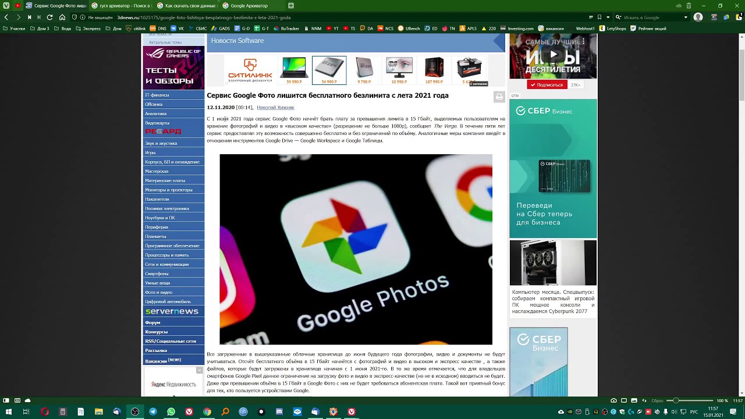
Task: Open Discord from the taskbar
Action: coord(279,411)
